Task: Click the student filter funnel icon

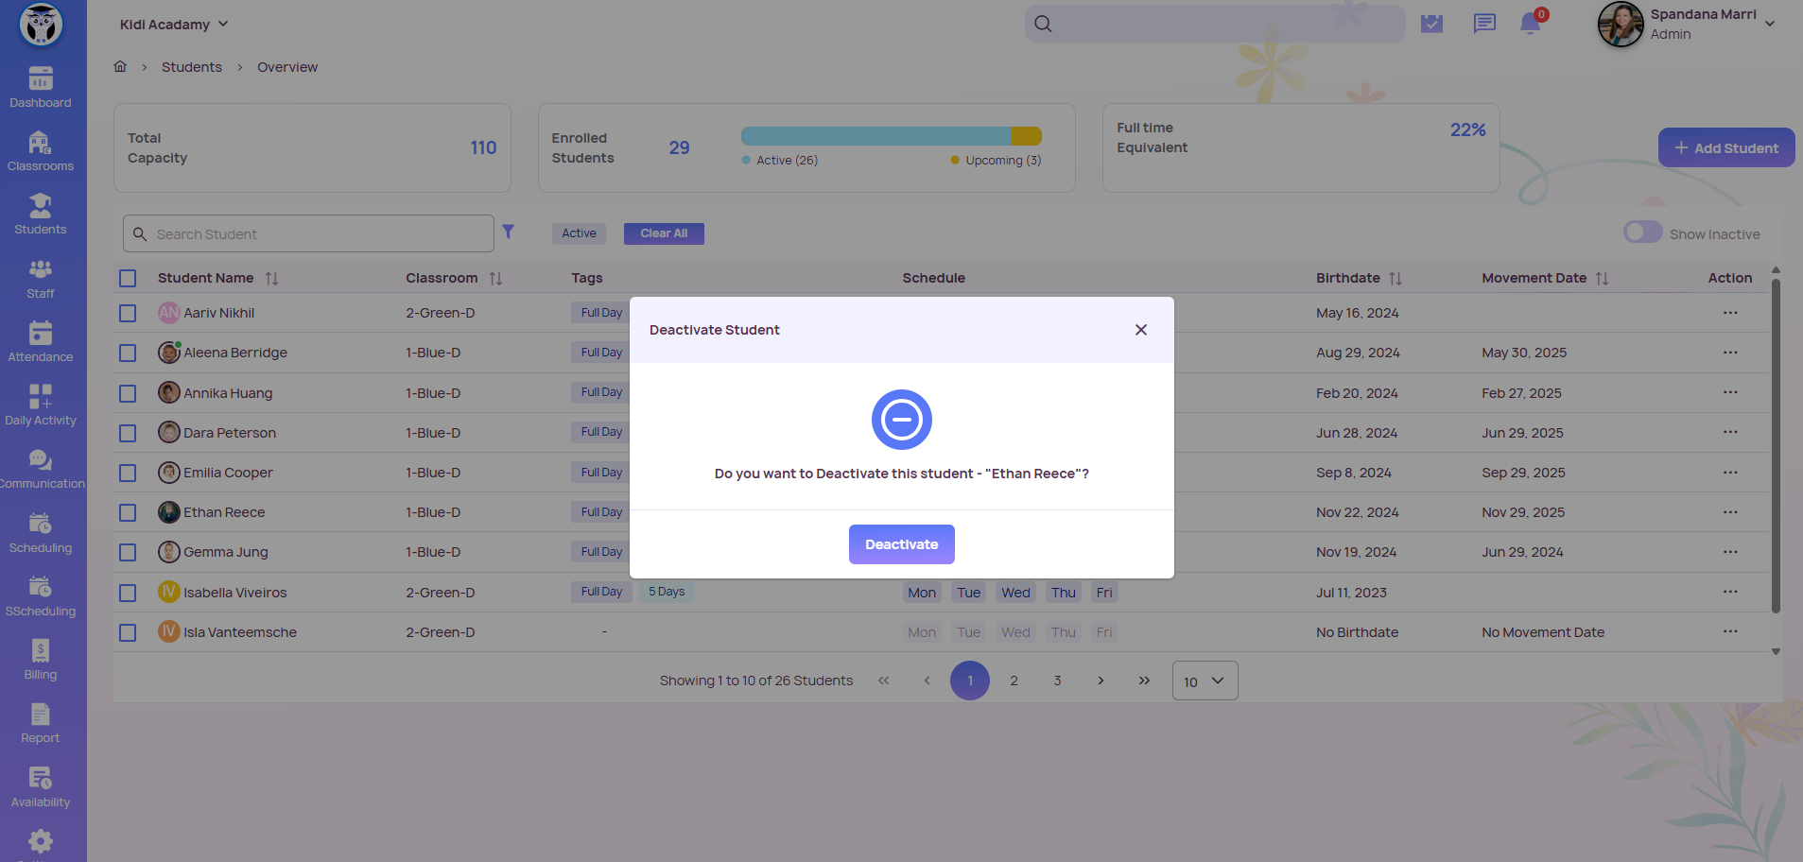Action: tap(508, 232)
